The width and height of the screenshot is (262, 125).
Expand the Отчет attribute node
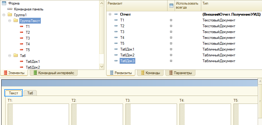(110, 14)
